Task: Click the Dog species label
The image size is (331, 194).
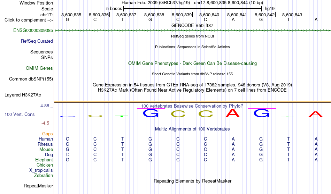Action: tap(49, 155)
